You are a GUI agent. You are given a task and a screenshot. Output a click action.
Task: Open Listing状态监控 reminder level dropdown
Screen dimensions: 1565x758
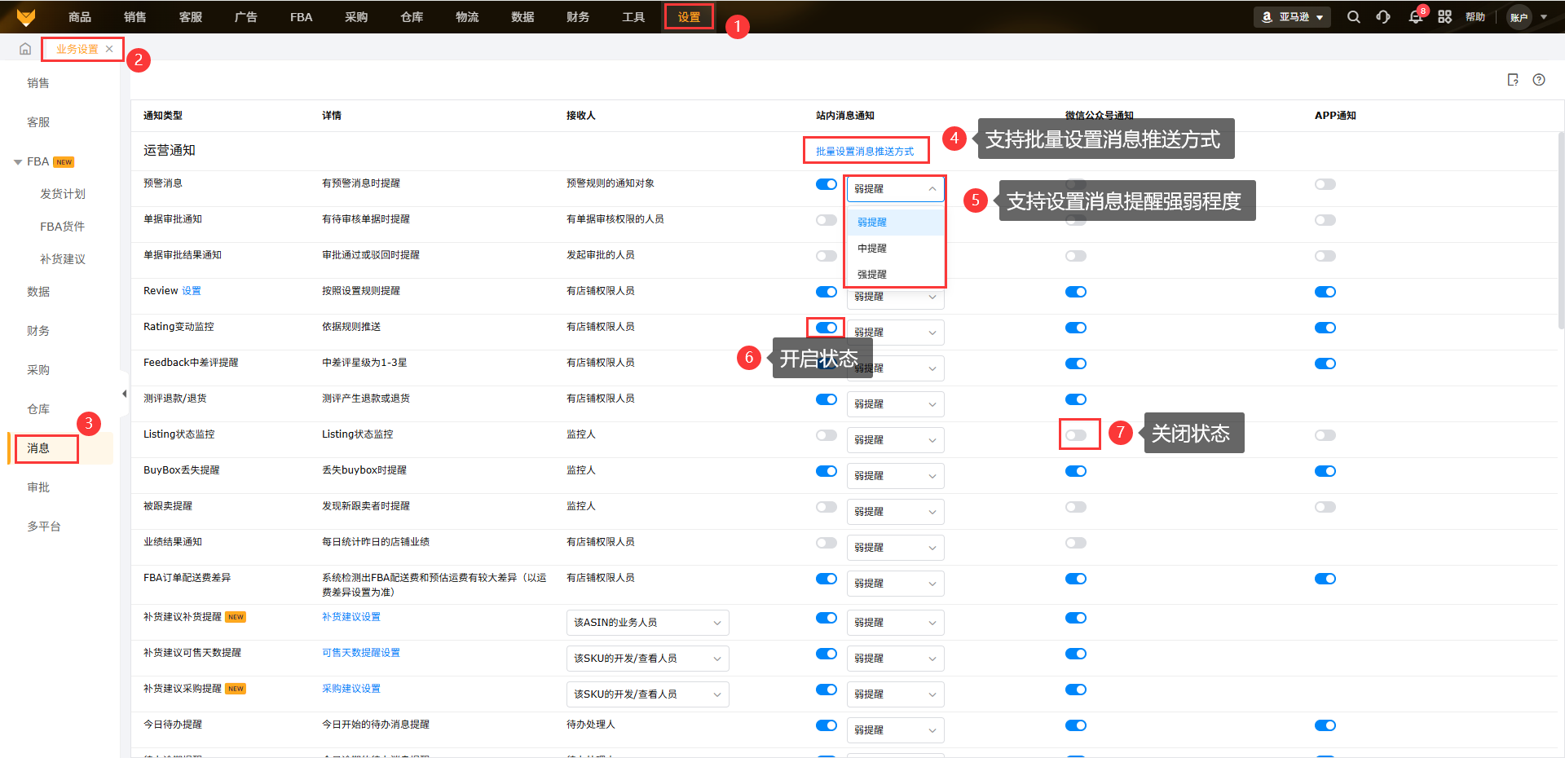point(895,440)
